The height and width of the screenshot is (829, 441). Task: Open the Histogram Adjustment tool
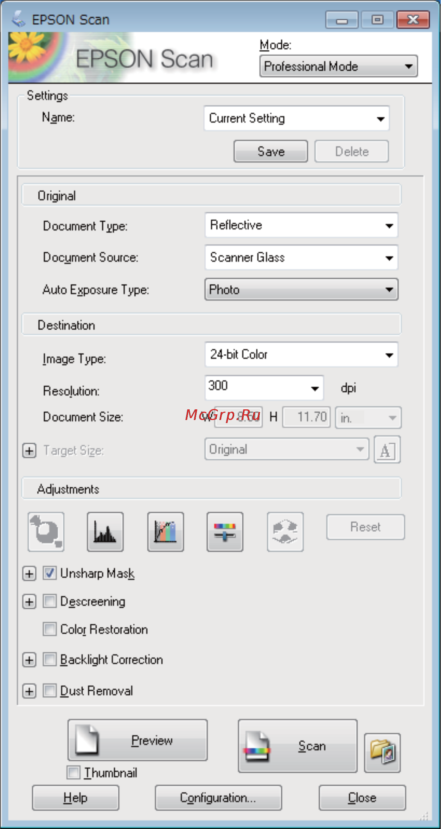pos(105,531)
